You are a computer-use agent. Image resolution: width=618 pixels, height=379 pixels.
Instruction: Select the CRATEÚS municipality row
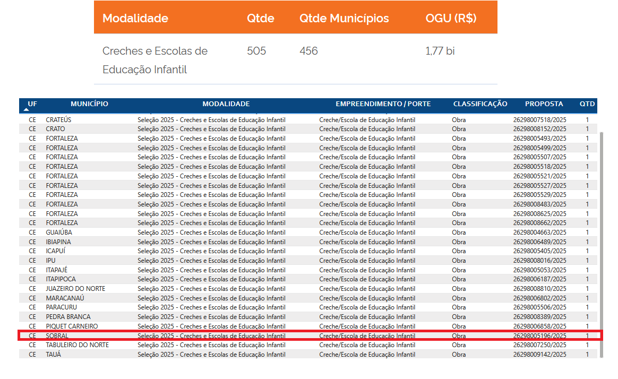pos(58,120)
